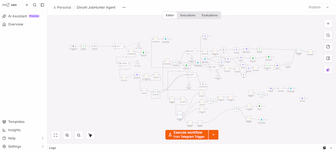Open search from the top-left sidebar magnifier
Image resolution: width=336 pixels, height=151 pixels.
click(35, 5)
